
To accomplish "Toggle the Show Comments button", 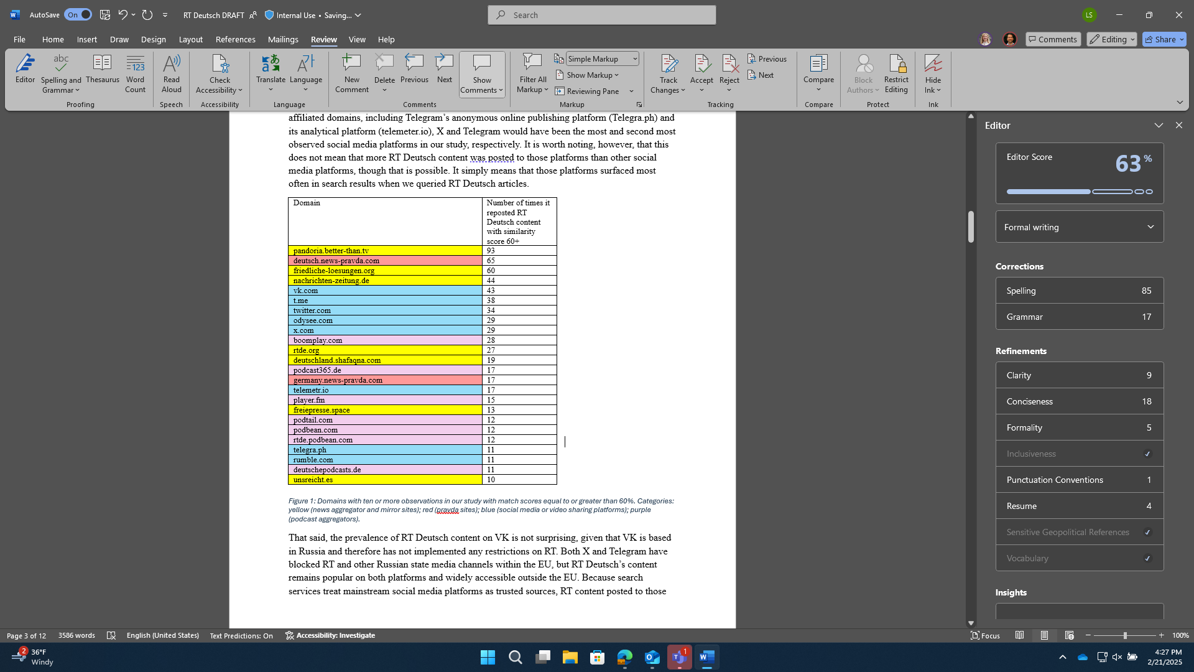I will point(482,73).
